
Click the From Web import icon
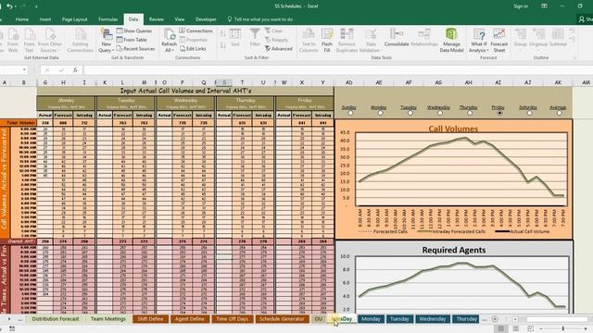(13, 40)
